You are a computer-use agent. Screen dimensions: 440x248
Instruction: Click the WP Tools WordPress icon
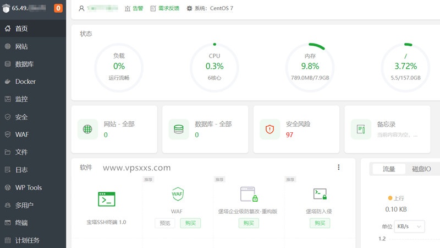[8, 187]
